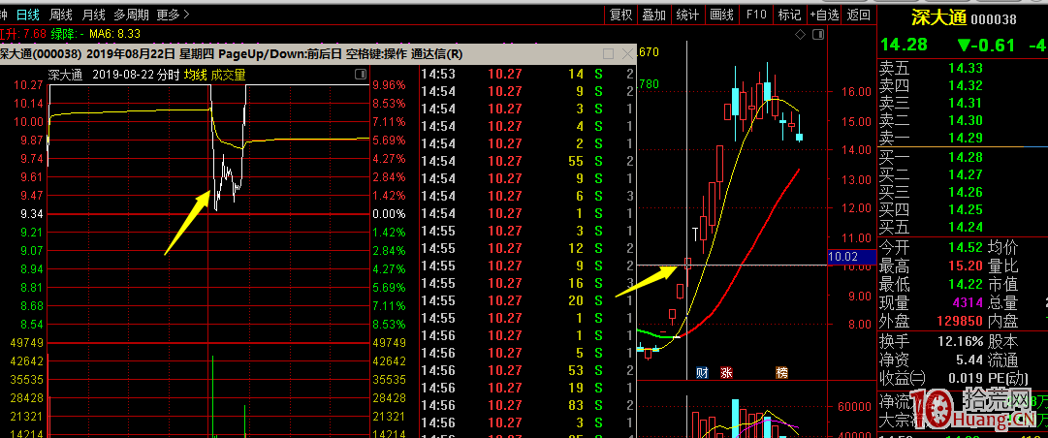Open the 画线 drawing tools
The image size is (1048, 438).
tap(722, 14)
